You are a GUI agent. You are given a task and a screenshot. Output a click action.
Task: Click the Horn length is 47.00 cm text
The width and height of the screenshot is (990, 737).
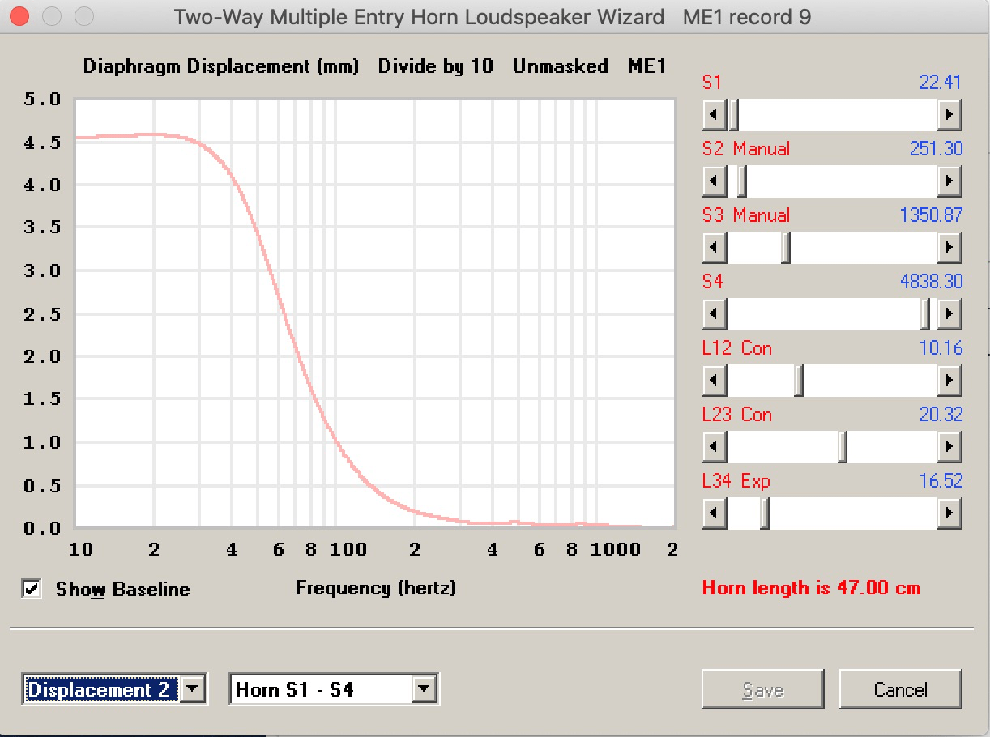(812, 588)
